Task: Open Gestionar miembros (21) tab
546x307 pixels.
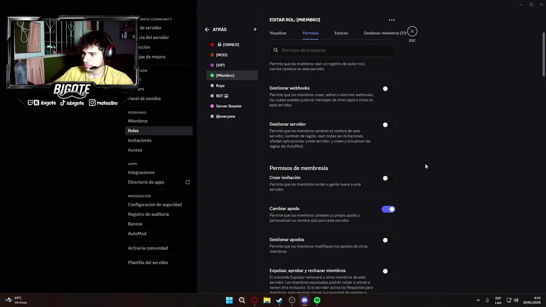Action: point(385,33)
